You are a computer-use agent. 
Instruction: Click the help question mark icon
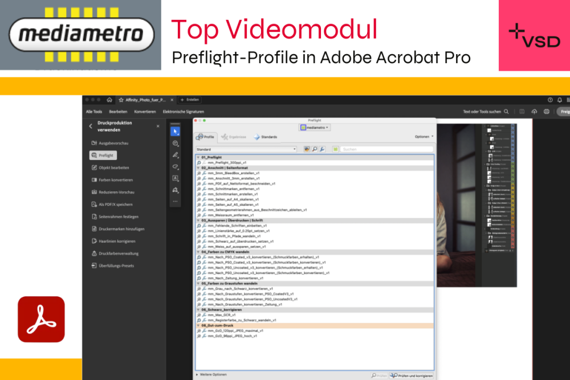click(550, 100)
